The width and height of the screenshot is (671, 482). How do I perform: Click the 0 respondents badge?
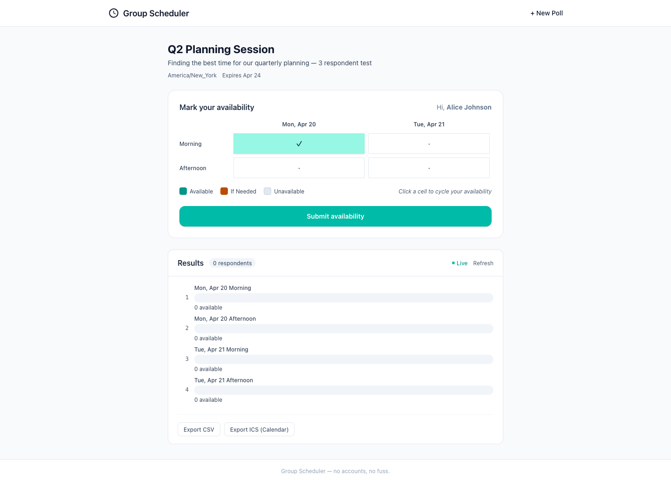233,263
